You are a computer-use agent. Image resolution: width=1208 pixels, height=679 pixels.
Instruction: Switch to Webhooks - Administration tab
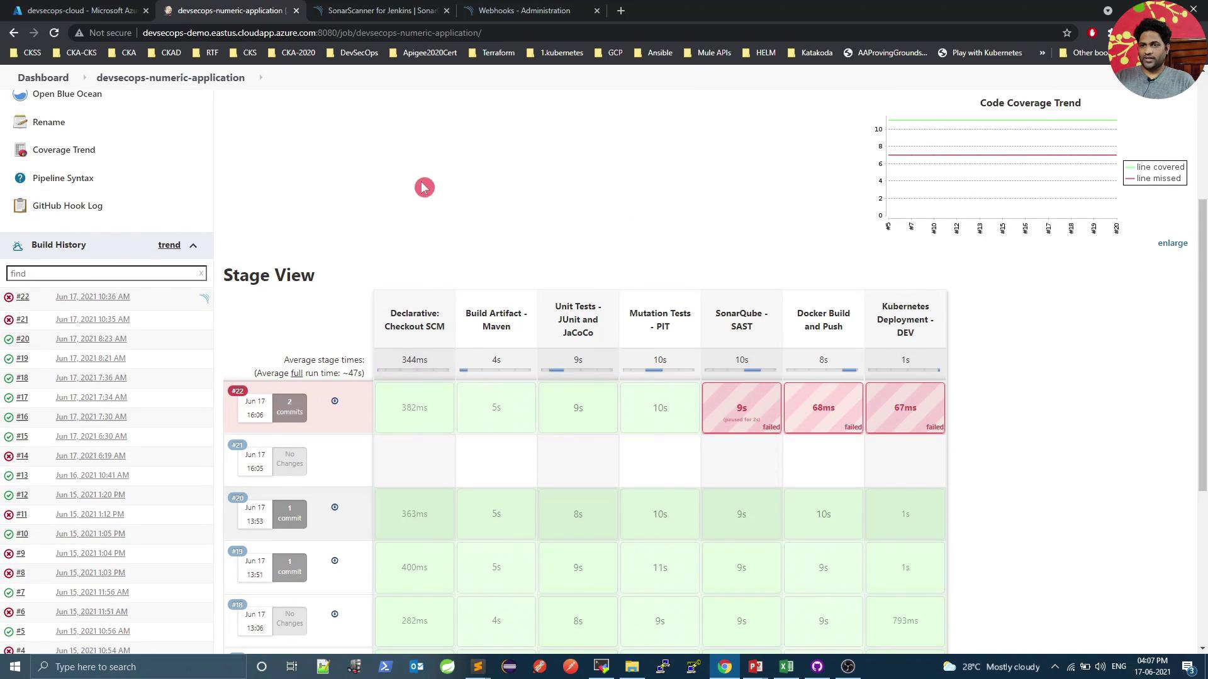(523, 11)
